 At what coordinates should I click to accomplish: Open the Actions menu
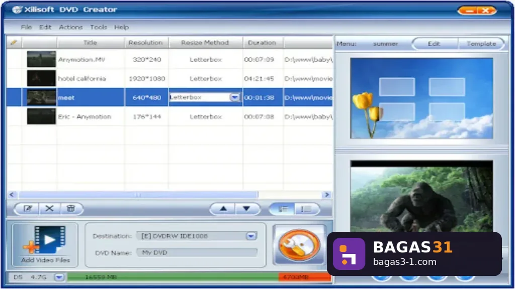70,27
